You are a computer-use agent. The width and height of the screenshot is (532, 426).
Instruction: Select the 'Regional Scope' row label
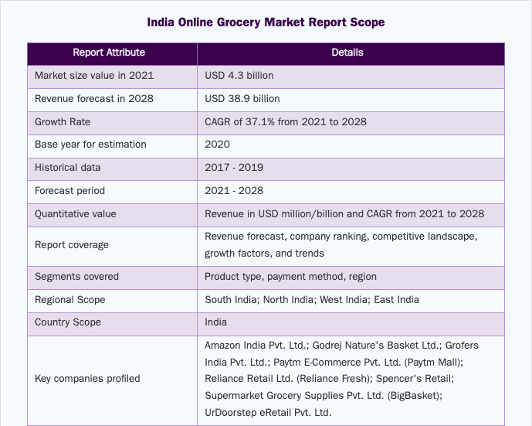pyautogui.click(x=70, y=300)
